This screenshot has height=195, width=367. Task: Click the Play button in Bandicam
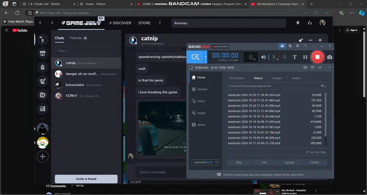[239, 162]
